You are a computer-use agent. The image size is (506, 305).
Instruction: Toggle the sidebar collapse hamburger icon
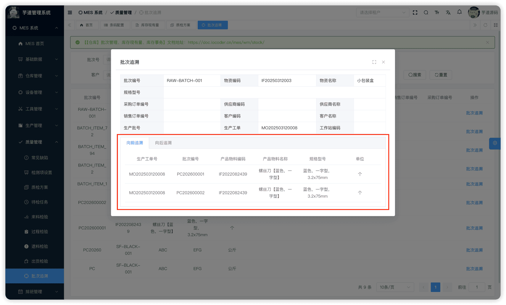pyautogui.click(x=70, y=12)
